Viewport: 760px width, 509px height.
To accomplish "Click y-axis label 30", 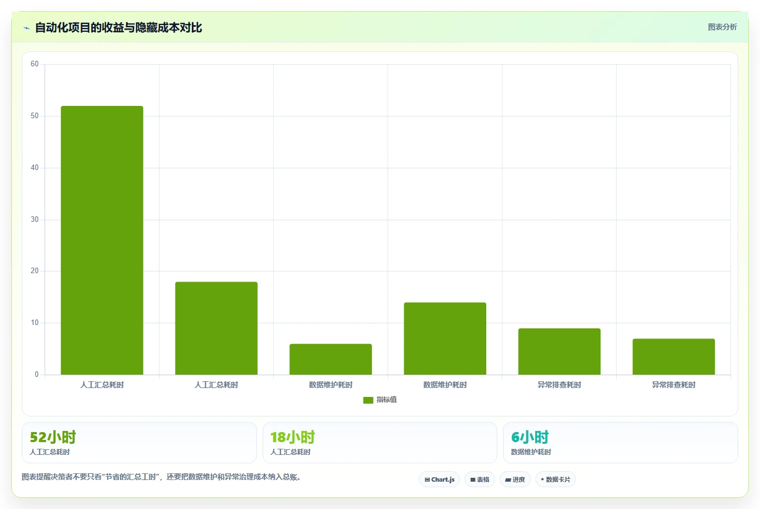I will 35,220.
